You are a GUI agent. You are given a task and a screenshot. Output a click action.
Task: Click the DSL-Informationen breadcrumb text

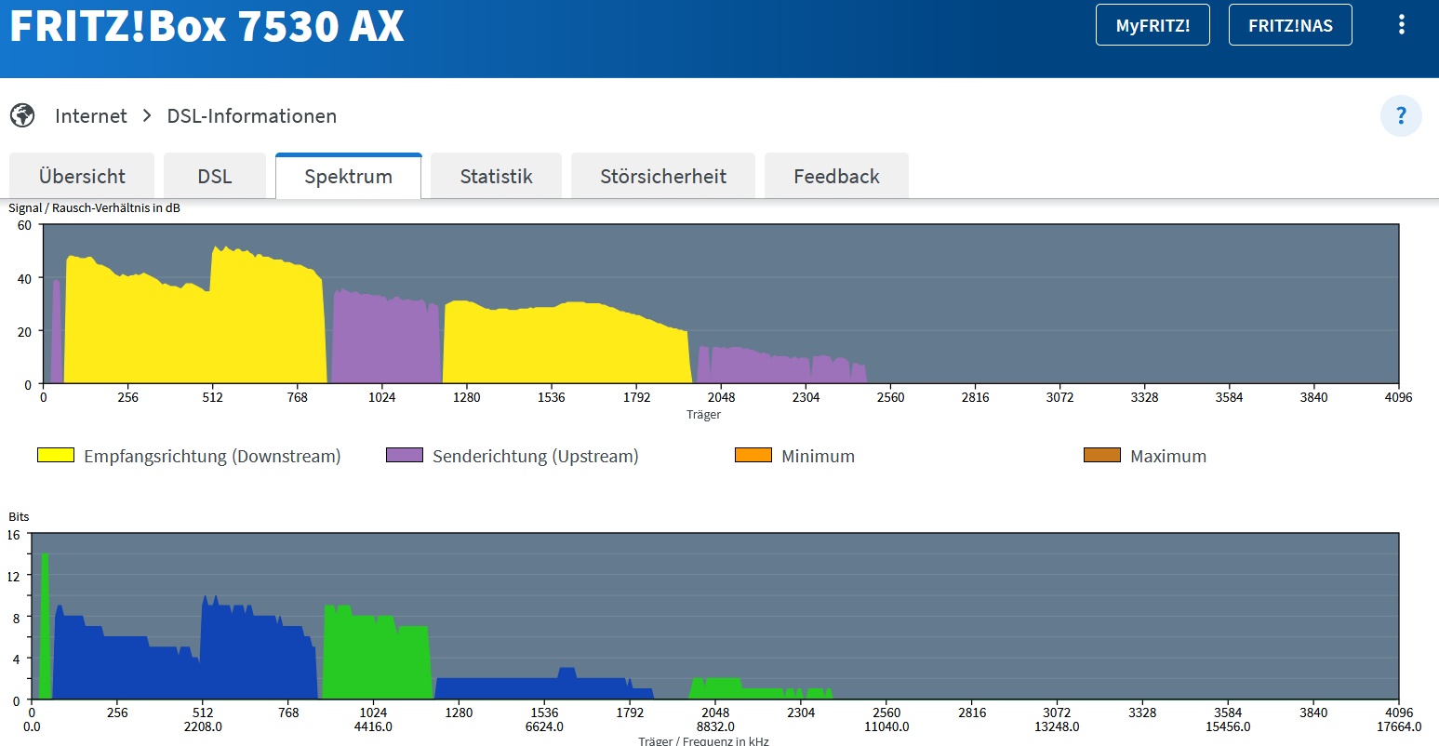(x=252, y=116)
